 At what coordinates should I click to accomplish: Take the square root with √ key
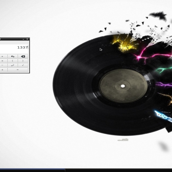click(23, 65)
